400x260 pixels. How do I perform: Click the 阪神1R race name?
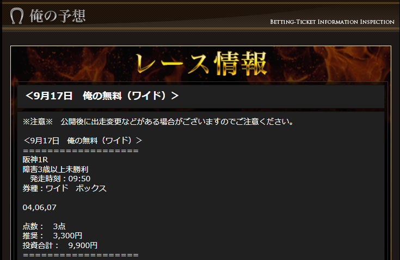[x=35, y=160]
